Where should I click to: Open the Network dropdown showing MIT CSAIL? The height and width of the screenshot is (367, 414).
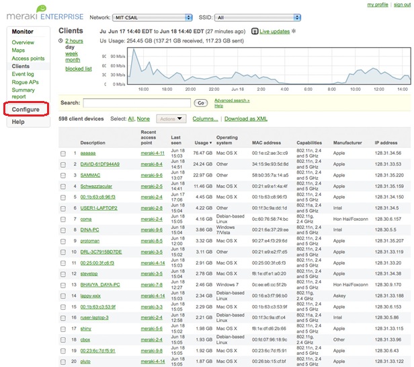coord(153,18)
